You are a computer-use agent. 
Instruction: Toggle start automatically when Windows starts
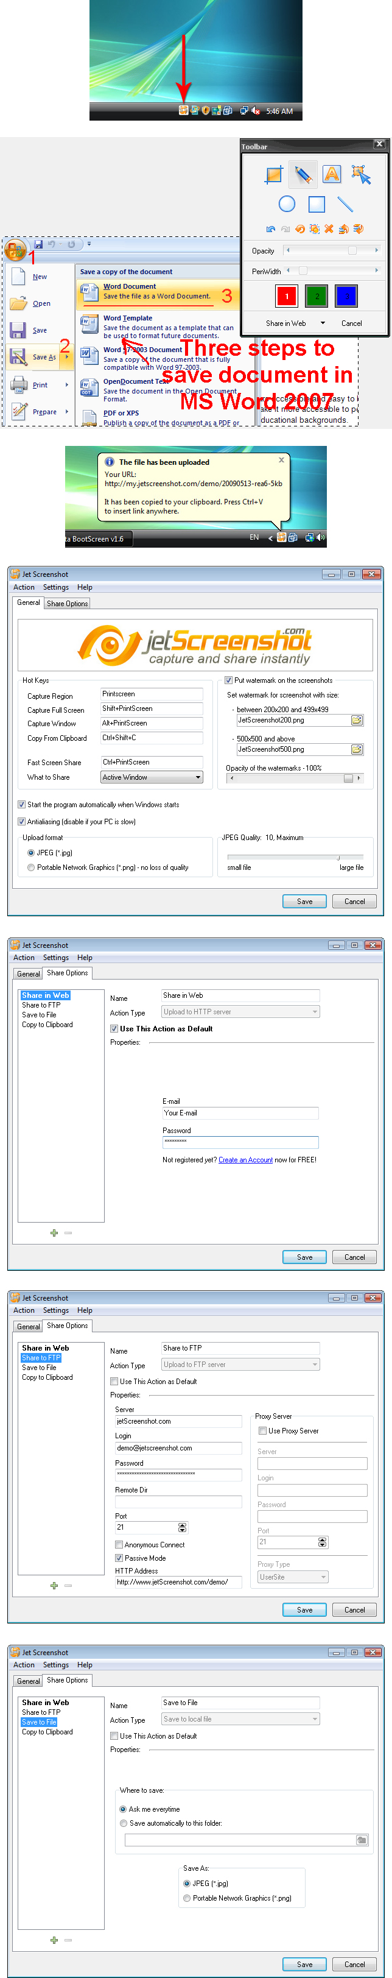pyautogui.click(x=21, y=805)
